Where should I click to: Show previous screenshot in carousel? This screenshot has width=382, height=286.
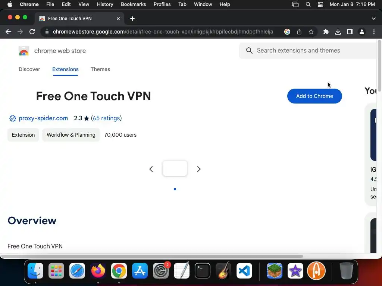pos(151,169)
